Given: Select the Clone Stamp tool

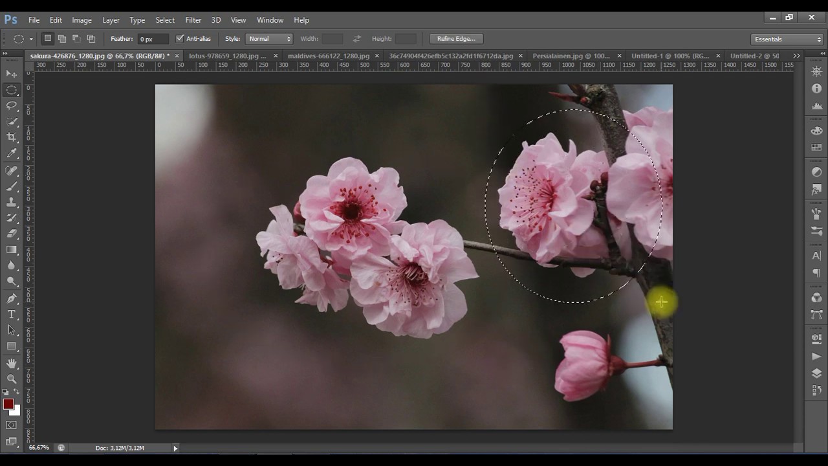Looking at the screenshot, I should click(12, 202).
